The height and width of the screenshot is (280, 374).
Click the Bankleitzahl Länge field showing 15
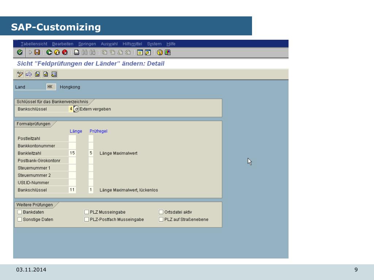point(72,153)
